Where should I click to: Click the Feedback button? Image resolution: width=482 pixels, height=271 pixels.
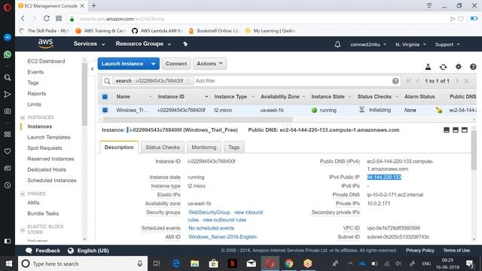[x=43, y=251]
